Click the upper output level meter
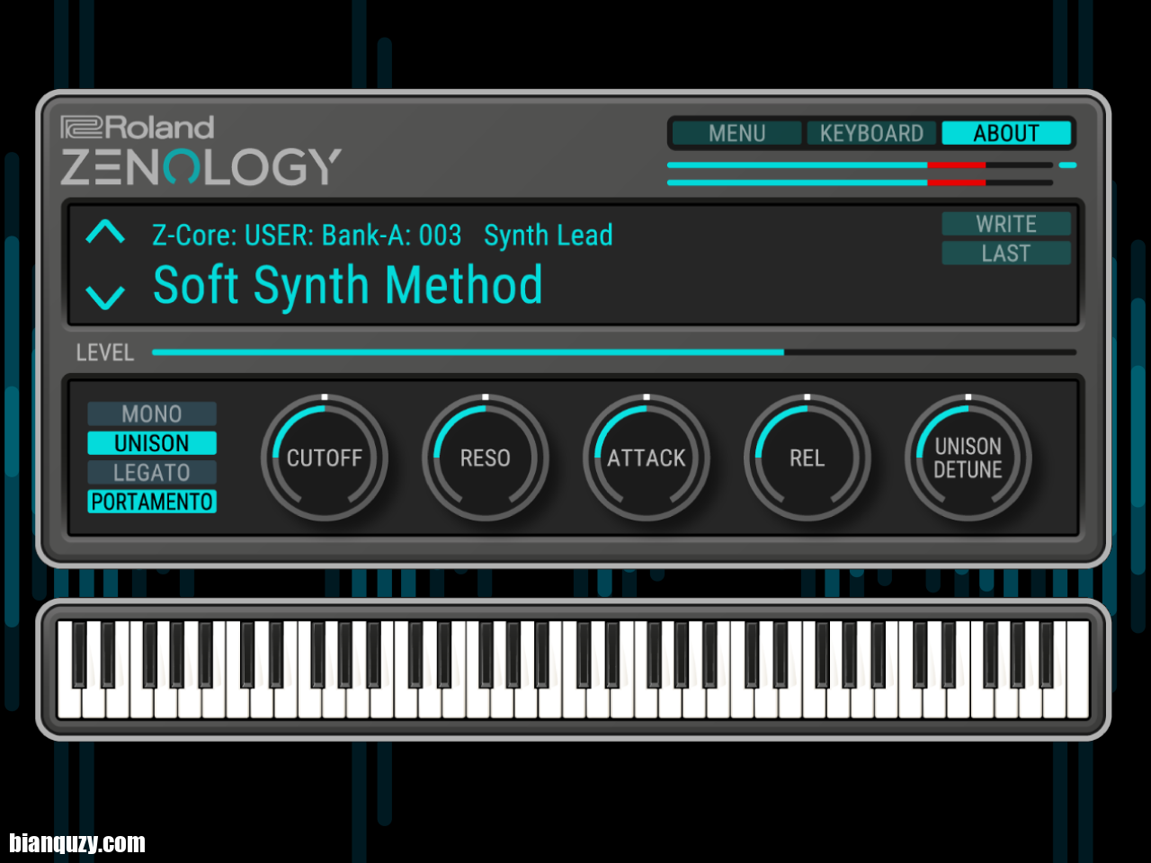Image resolution: width=1151 pixels, height=863 pixels. (x=860, y=165)
